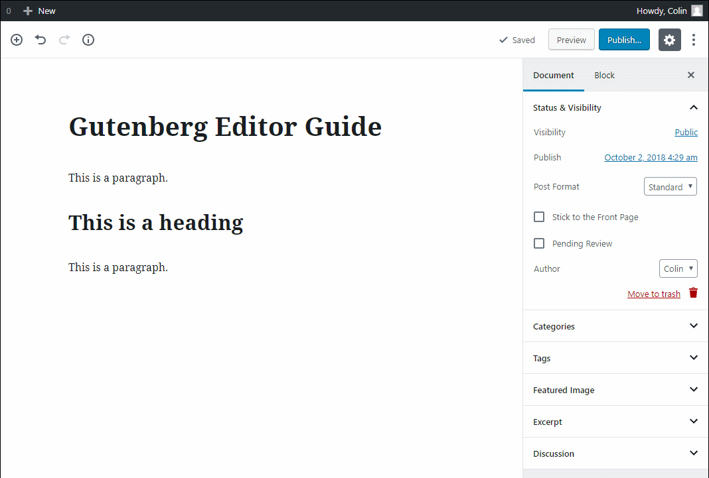Screen dimensions: 709x478
Task: Click the 0 count in admin bar
Action: [9, 11]
